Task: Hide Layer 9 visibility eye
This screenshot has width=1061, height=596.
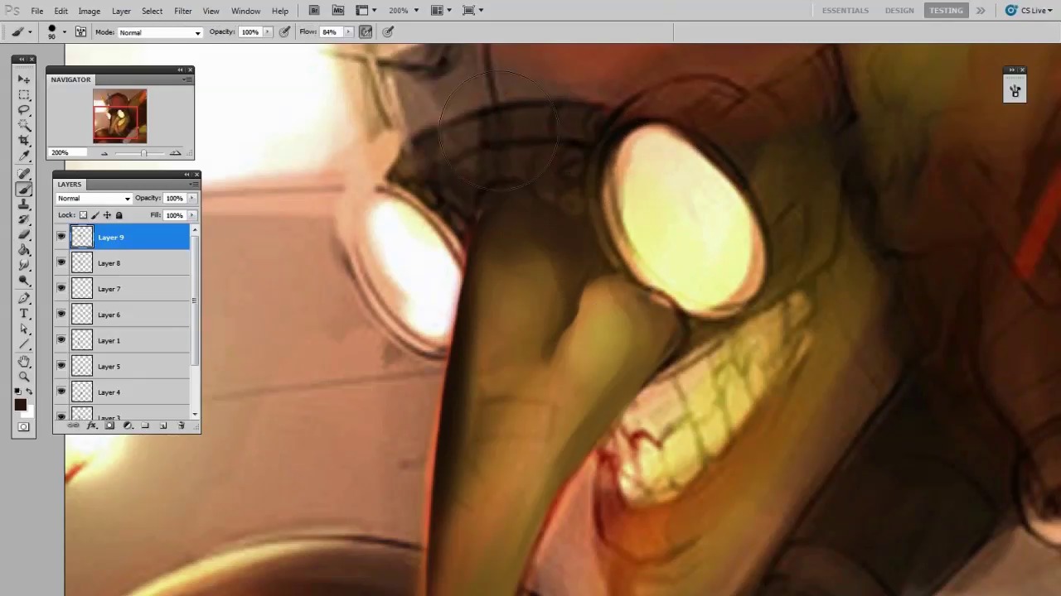Action: (61, 237)
